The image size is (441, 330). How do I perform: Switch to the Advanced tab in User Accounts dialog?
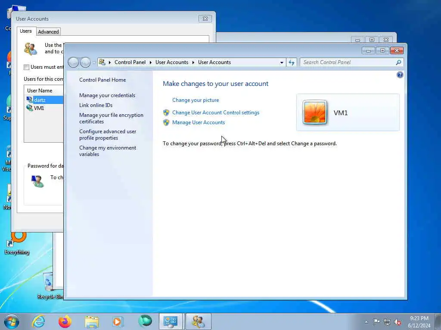point(48,32)
